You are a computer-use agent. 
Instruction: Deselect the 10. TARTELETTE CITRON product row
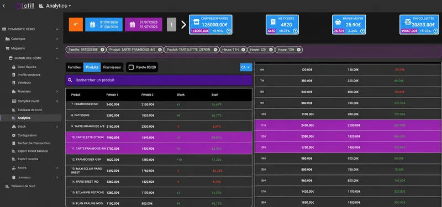159,137
